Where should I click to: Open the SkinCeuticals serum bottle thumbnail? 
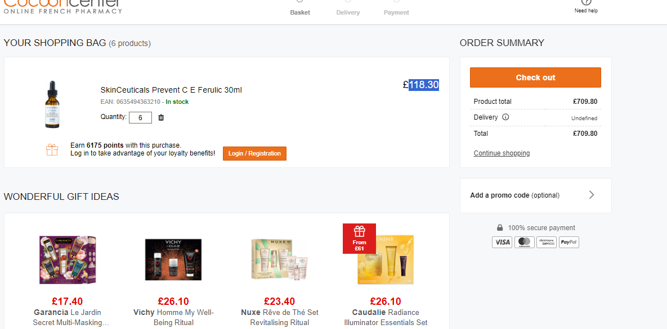click(x=52, y=104)
